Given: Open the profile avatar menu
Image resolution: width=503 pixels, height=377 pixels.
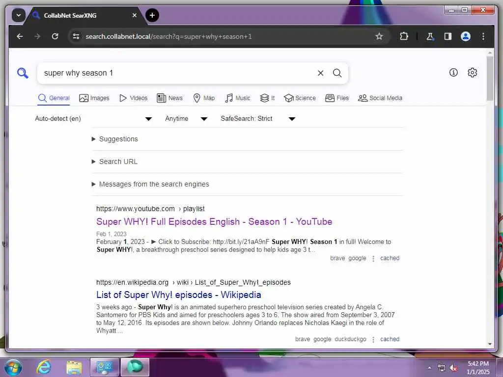Looking at the screenshot, I should (466, 36).
